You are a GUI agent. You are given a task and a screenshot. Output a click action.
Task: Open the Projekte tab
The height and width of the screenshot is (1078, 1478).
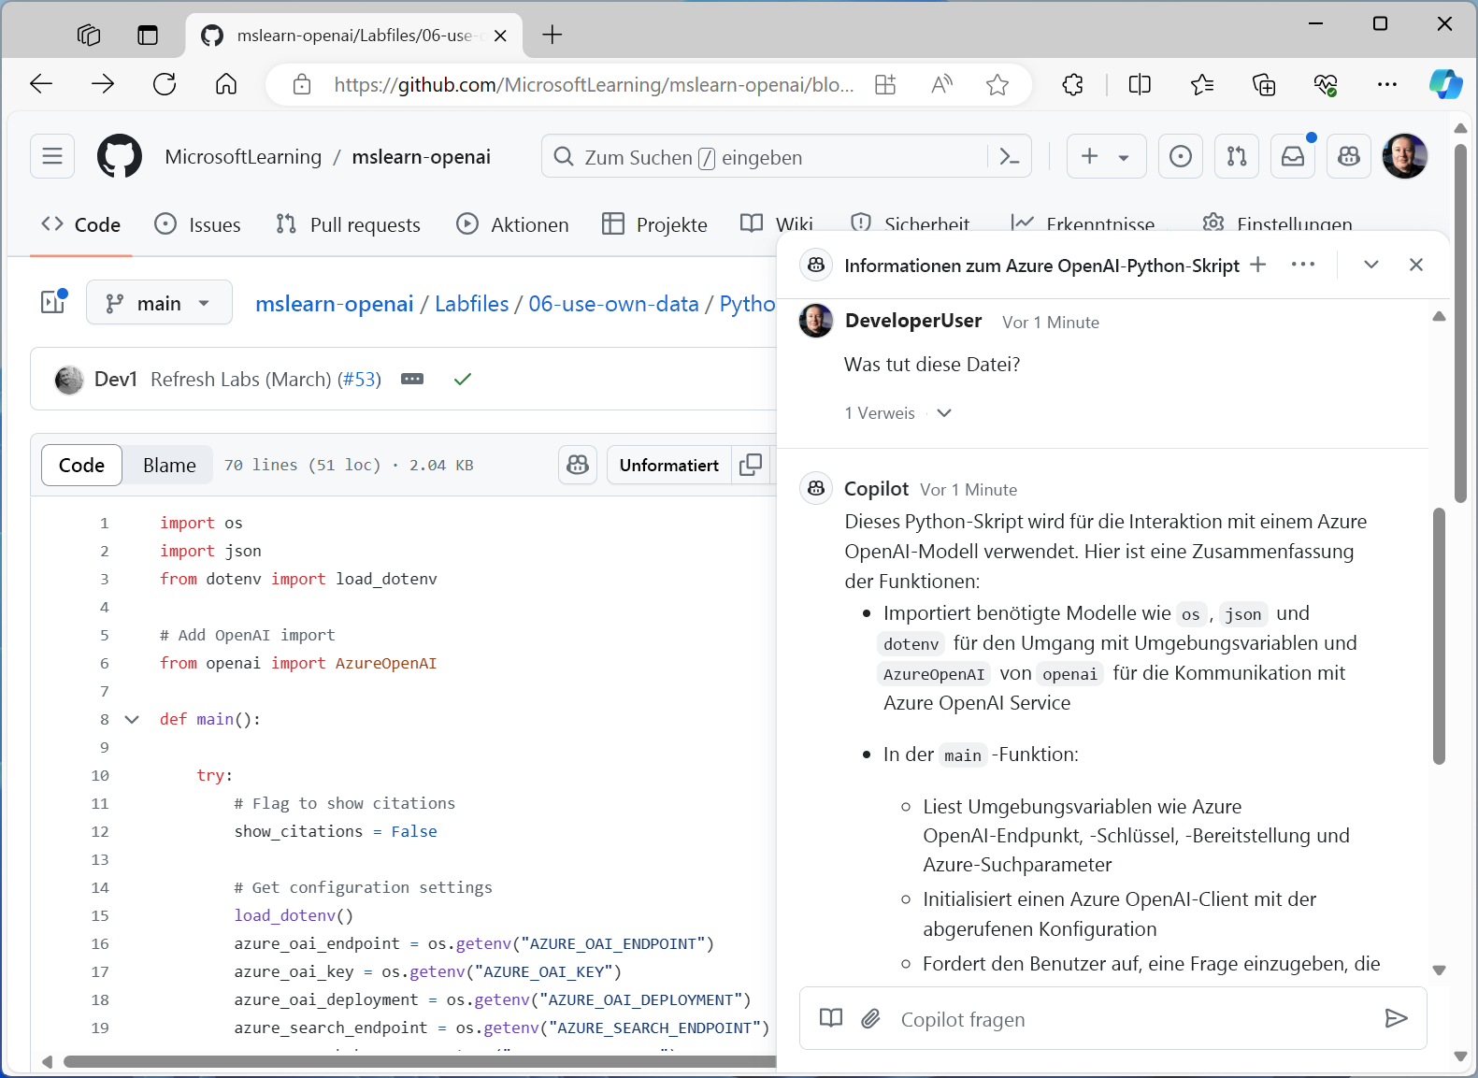click(654, 224)
